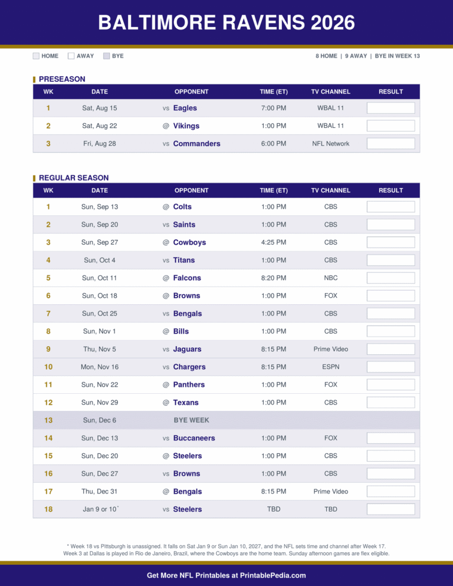Click the Buccaneers opponent name

(x=194, y=438)
